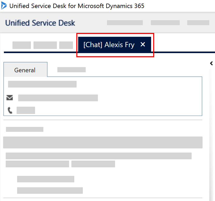215x201 pixels.
Task: Select the middle blurred session tab
Action: (45, 45)
